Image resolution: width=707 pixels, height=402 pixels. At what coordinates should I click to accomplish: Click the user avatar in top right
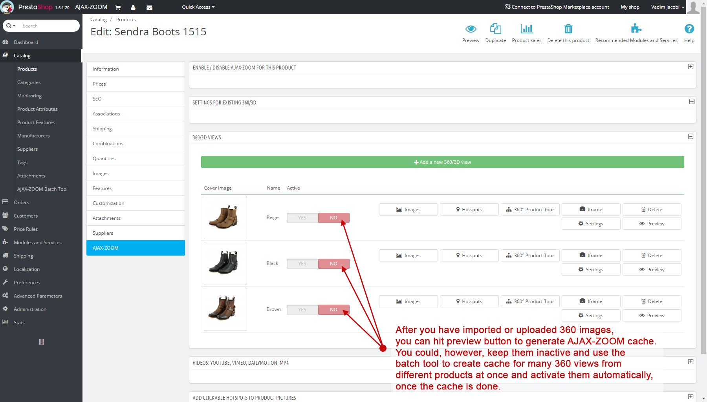coord(694,7)
